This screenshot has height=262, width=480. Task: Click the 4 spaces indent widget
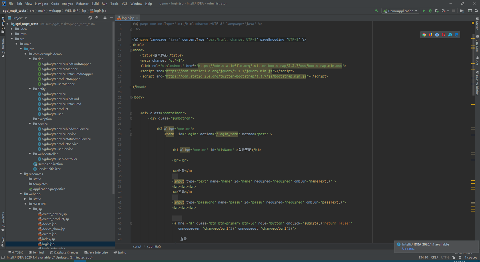[x=471, y=257]
